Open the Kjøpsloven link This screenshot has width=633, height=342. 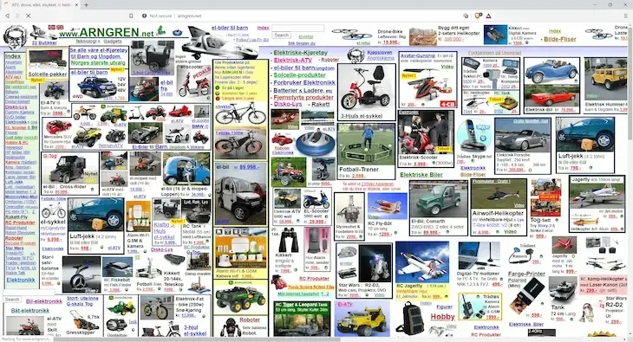click(x=380, y=53)
